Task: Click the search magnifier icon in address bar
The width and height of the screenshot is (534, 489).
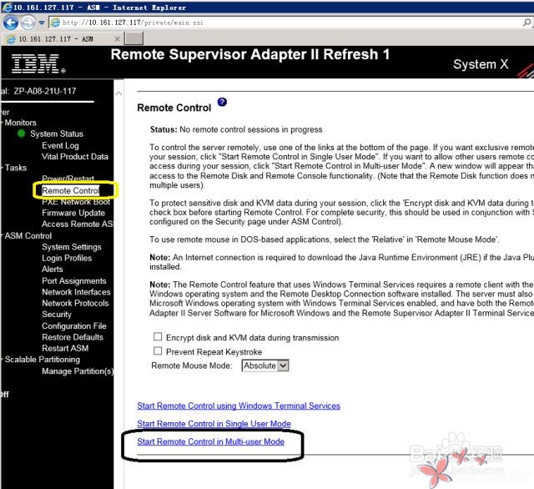Action: pyautogui.click(x=526, y=23)
